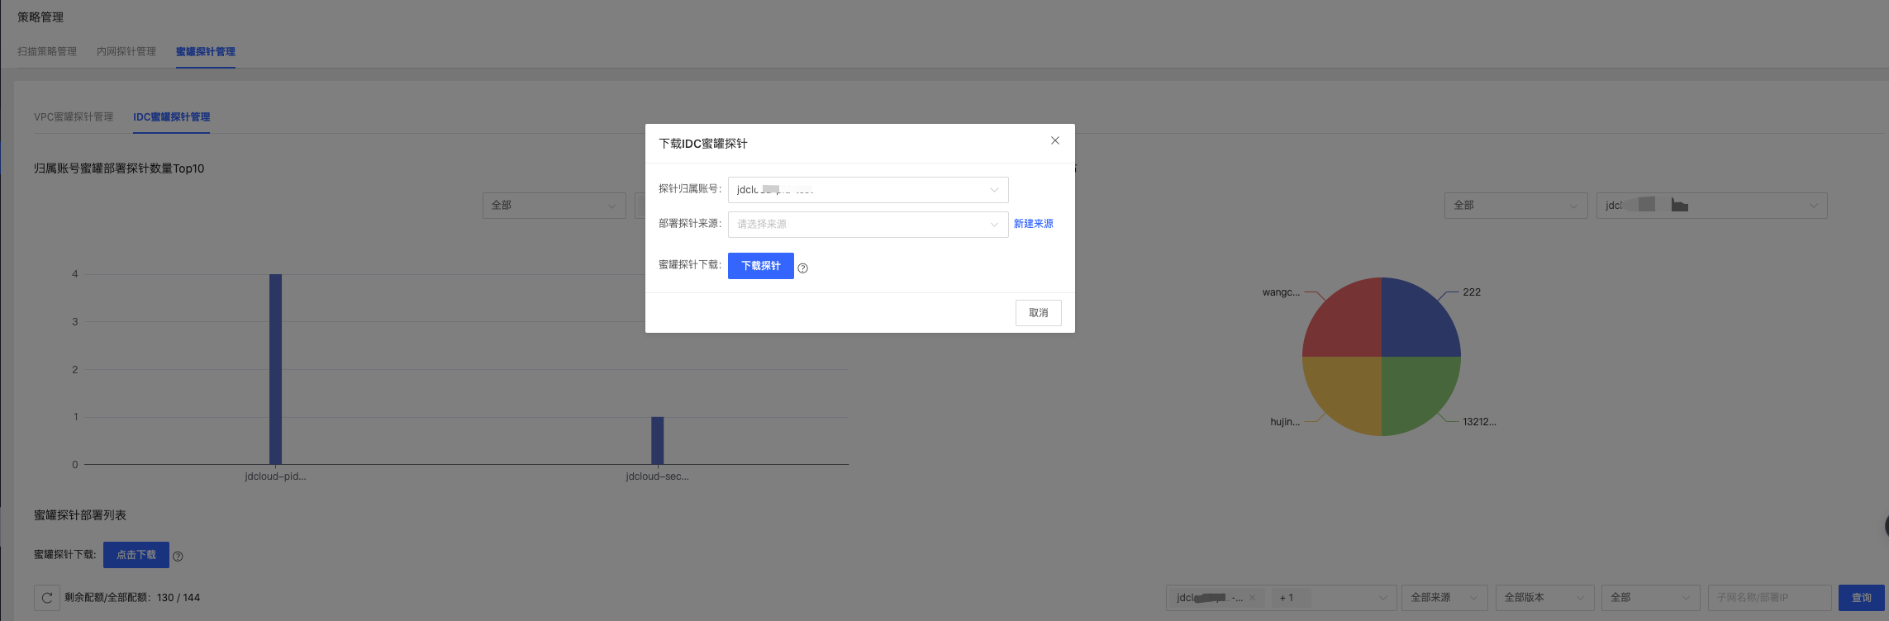The width and height of the screenshot is (1889, 621).
Task: Open the 全部来源 filter dropdown
Action: 1444,598
